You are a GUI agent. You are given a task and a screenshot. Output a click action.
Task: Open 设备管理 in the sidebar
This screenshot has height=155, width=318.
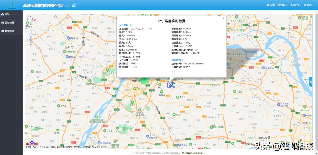tap(11, 23)
